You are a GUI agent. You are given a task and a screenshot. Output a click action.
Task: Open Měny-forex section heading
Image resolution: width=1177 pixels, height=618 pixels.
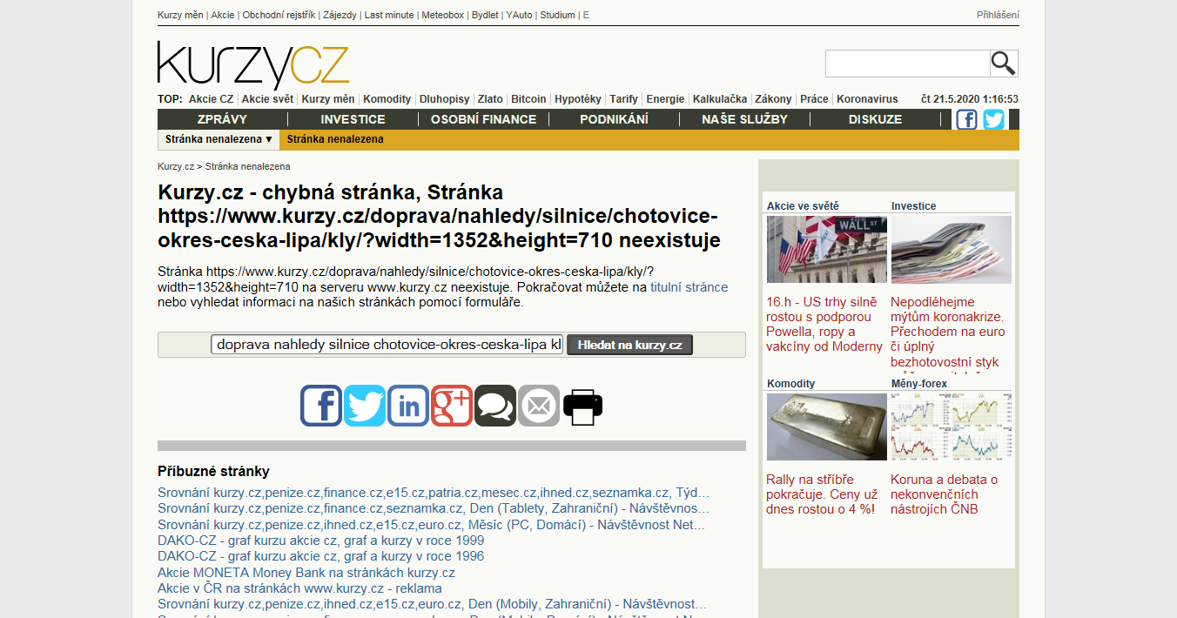(x=919, y=384)
